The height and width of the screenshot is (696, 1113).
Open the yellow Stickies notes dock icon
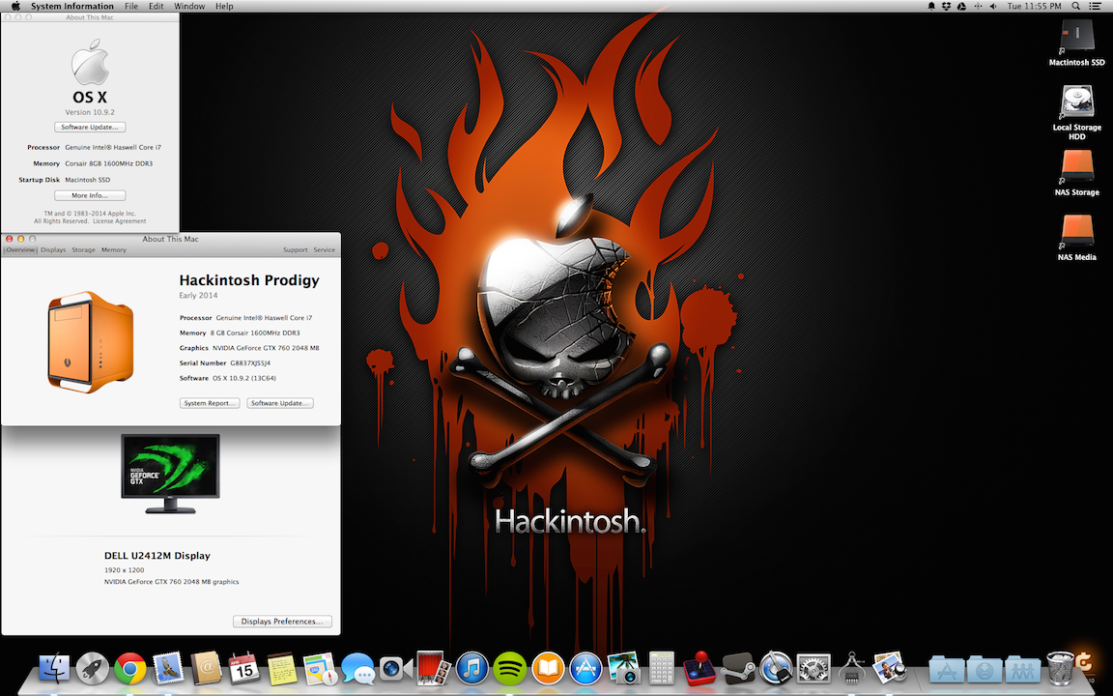pos(282,668)
